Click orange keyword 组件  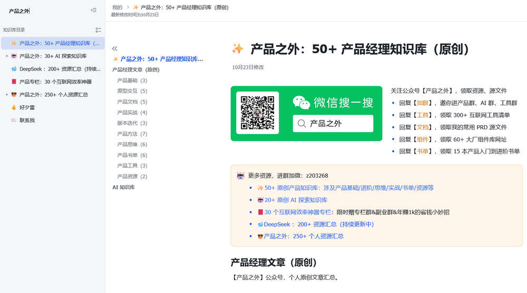click(423, 139)
